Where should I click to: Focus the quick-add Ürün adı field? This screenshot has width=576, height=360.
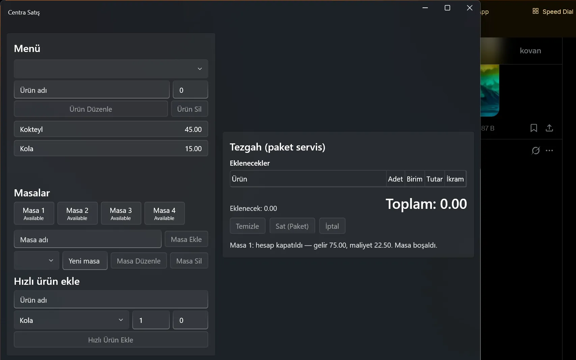pos(111,300)
